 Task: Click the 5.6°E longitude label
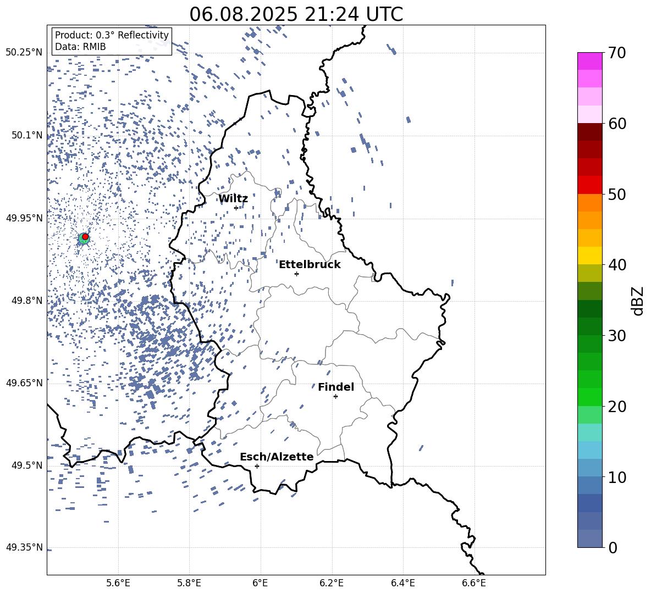pyautogui.click(x=118, y=583)
